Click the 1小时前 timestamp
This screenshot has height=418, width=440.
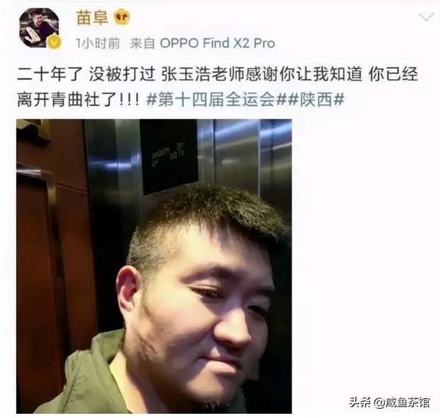coord(98,43)
